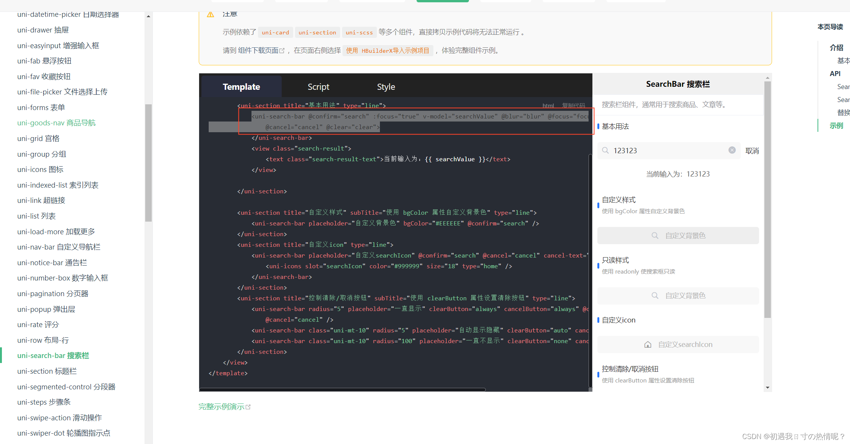The height and width of the screenshot is (444, 850).
Task: Open uni-pagination 分页器 in sidebar
Action: coord(53,293)
